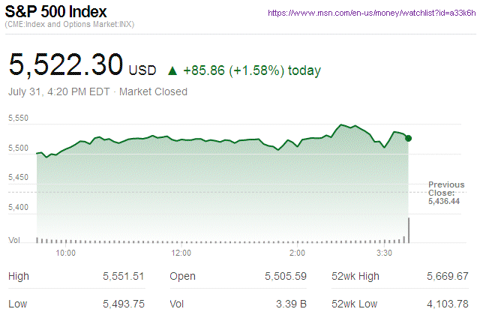Click the green up-triangle change indicator

(x=172, y=71)
